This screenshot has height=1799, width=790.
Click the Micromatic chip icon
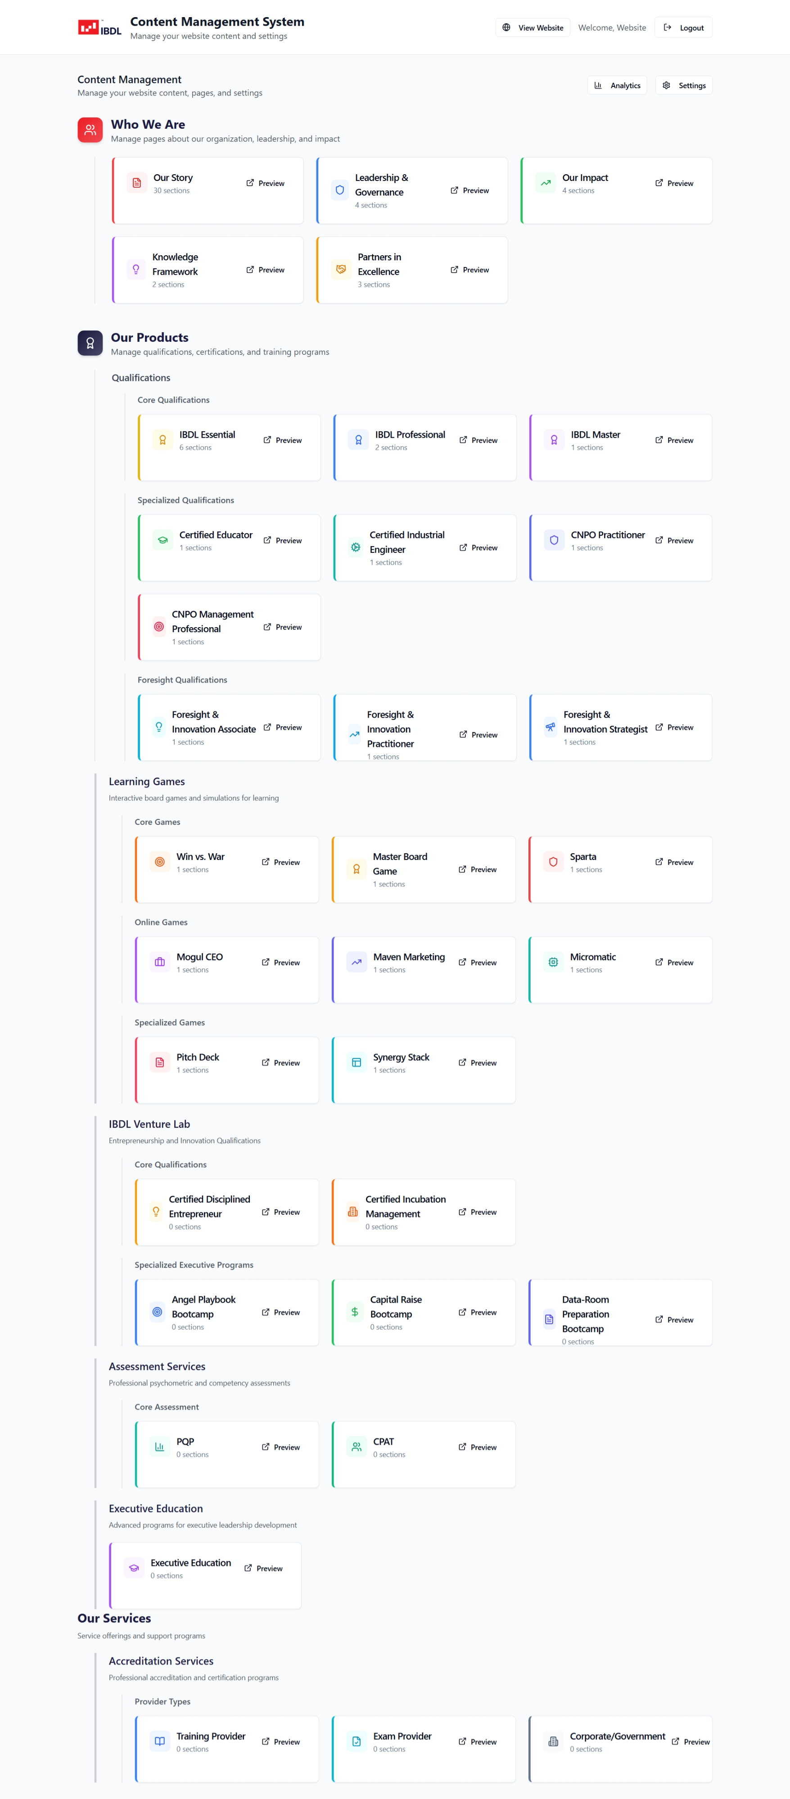553,962
